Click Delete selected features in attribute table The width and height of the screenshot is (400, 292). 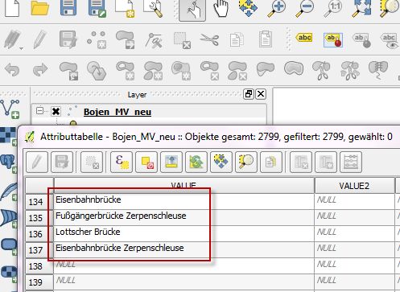click(92, 162)
